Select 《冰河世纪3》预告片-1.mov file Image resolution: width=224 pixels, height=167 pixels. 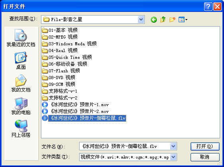pos(75,105)
